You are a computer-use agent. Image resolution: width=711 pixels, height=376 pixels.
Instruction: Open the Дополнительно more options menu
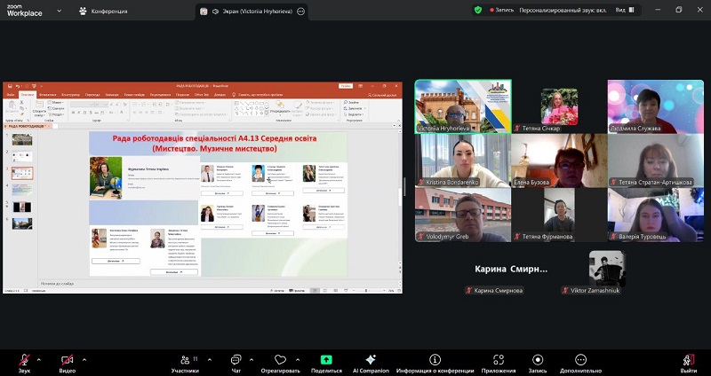(581, 359)
